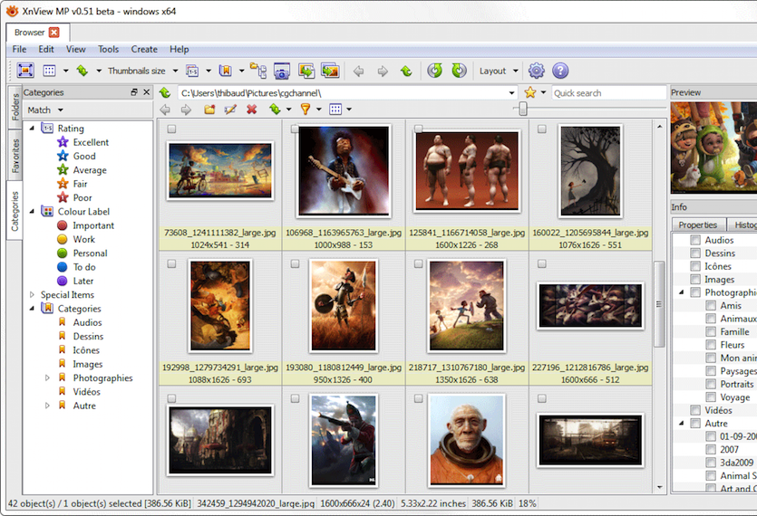Open the Thumbnails size dropdown arrow
This screenshot has height=516, width=757.
175,71
